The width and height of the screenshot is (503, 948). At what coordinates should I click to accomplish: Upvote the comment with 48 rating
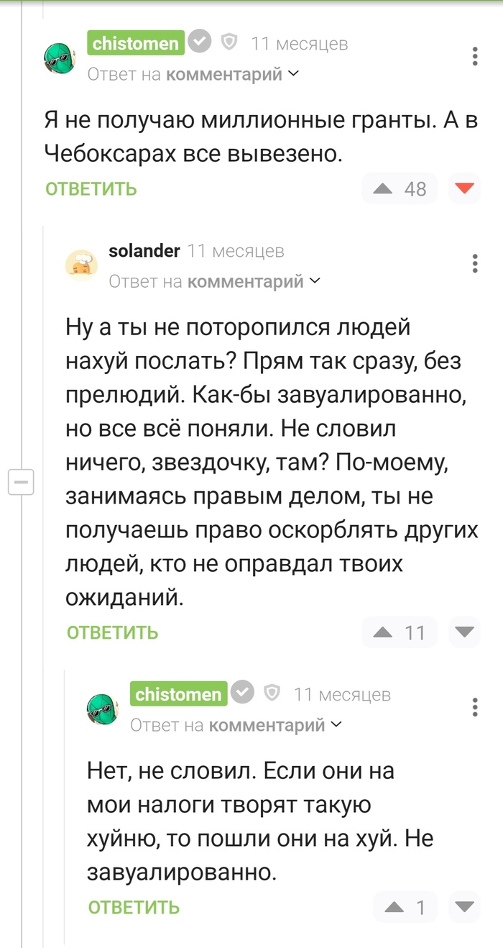pos(383,189)
